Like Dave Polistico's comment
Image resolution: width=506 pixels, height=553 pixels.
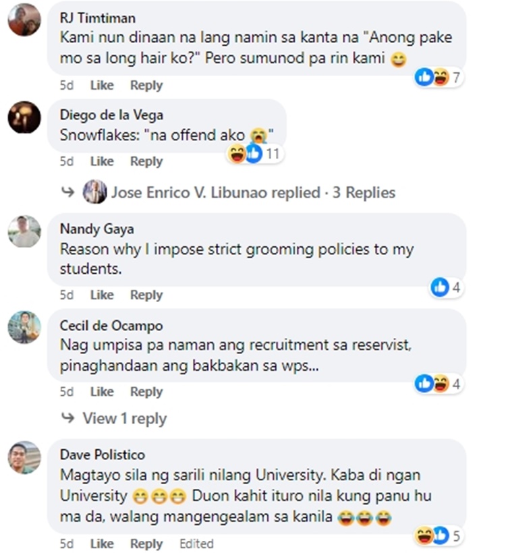coord(102,544)
